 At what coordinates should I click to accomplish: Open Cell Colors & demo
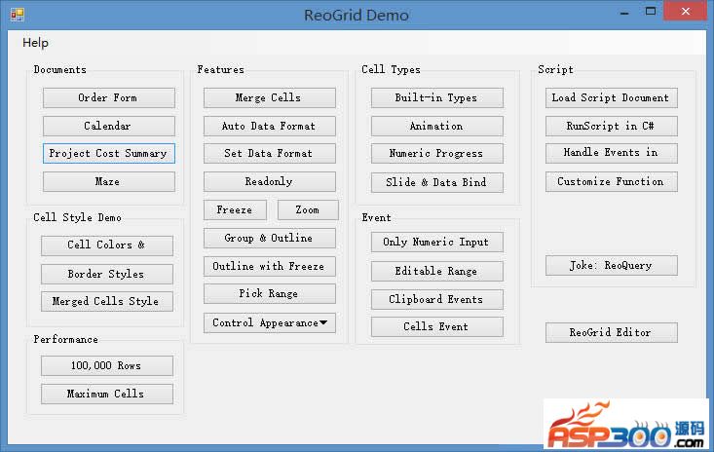coord(107,245)
